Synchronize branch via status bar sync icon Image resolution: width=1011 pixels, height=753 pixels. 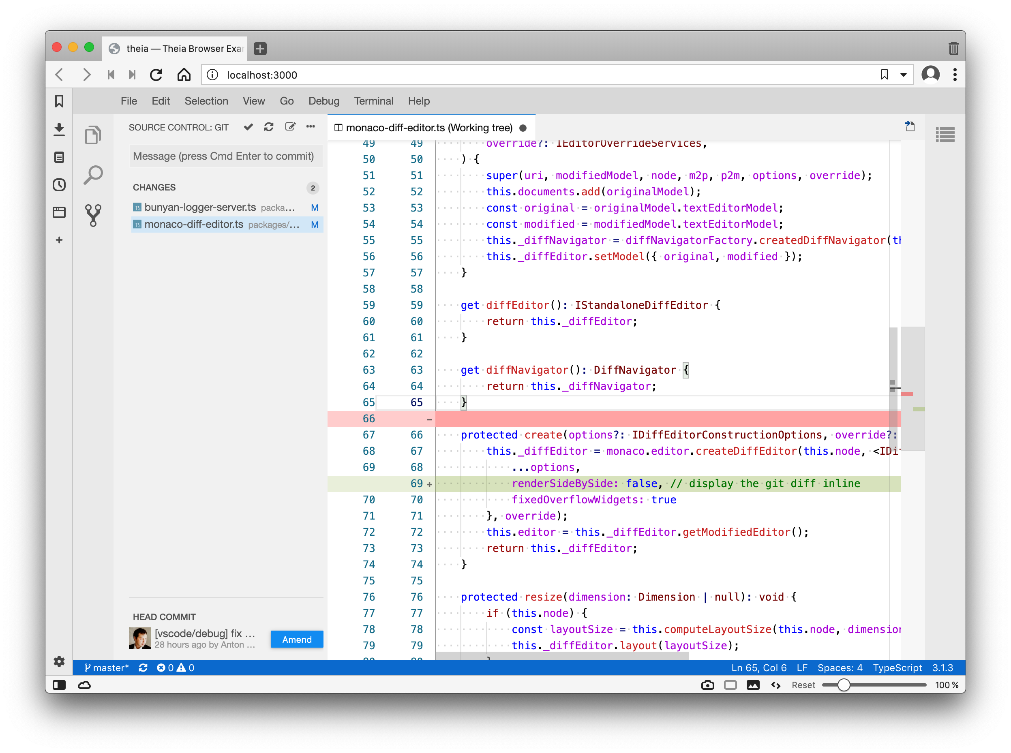(144, 667)
